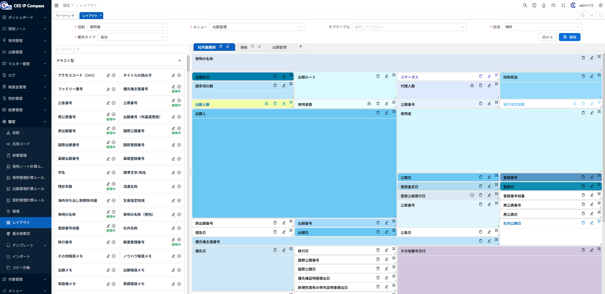This screenshot has width=605, height=294.
Task: Click the フィルタリング filter input field
Action: pos(121,49)
